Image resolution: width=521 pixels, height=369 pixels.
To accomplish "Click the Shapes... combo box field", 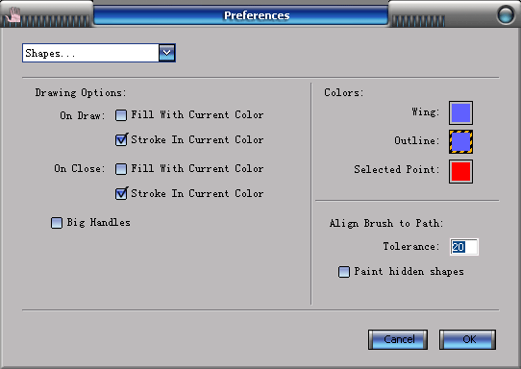I will 99,53.
